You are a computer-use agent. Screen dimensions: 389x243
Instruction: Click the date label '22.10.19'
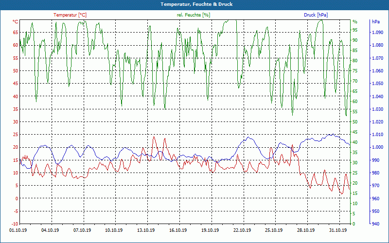242,230
